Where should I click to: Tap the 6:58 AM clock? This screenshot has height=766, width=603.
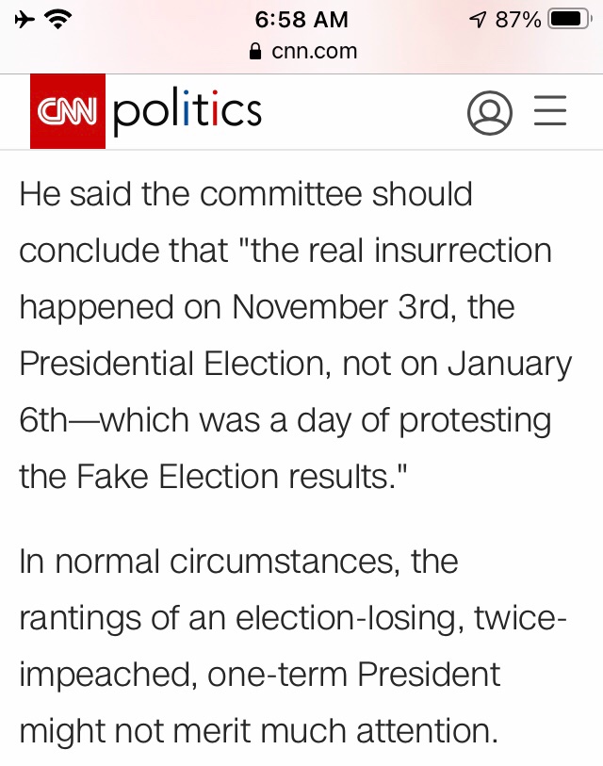(x=301, y=19)
